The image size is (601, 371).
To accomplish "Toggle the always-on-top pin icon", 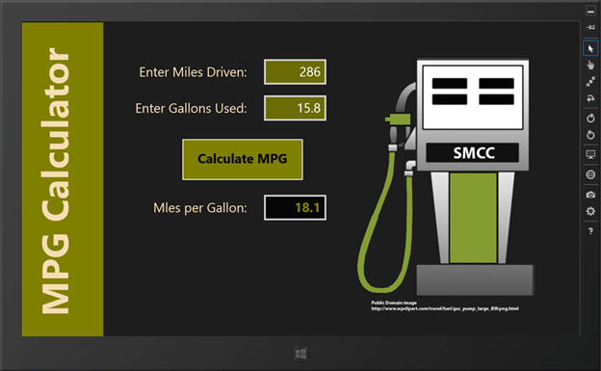I will (590, 27).
